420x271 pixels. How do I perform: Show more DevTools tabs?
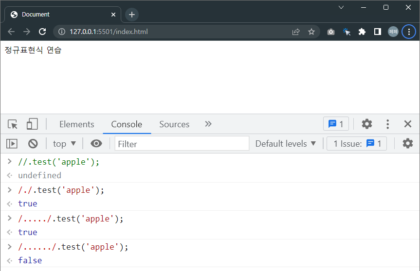click(x=208, y=124)
